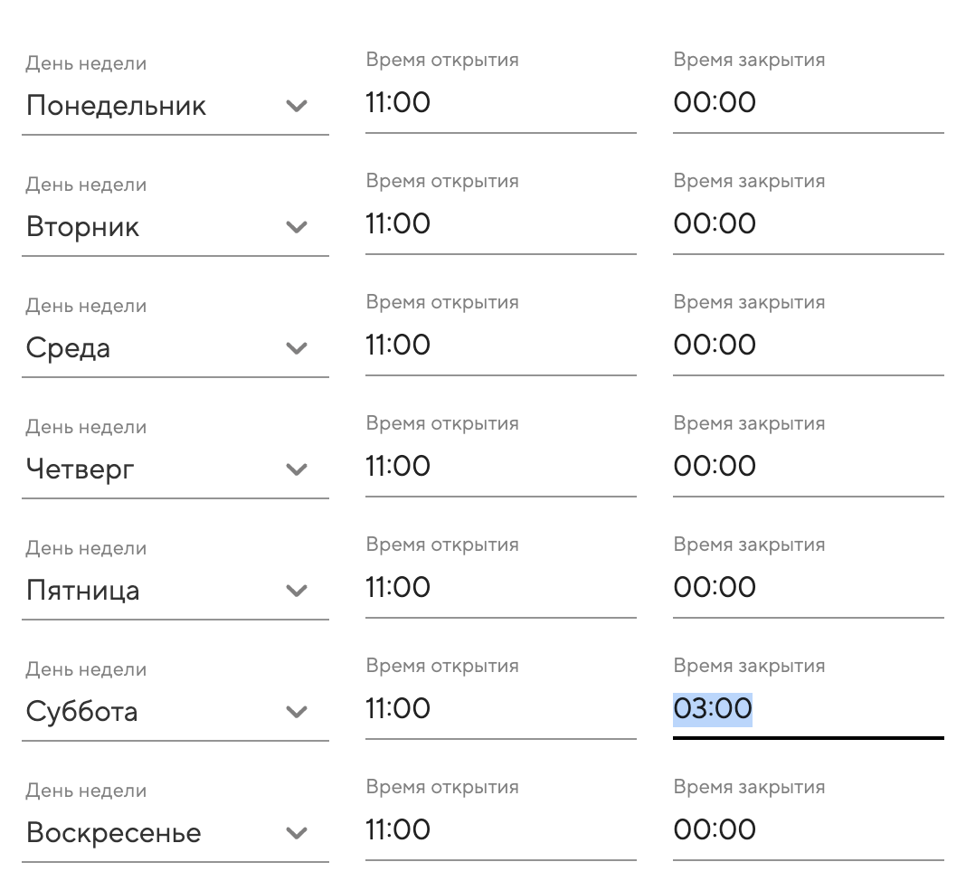The height and width of the screenshot is (881, 966).
Task: Edit Friday closing time 00:00
Action: pos(715,587)
